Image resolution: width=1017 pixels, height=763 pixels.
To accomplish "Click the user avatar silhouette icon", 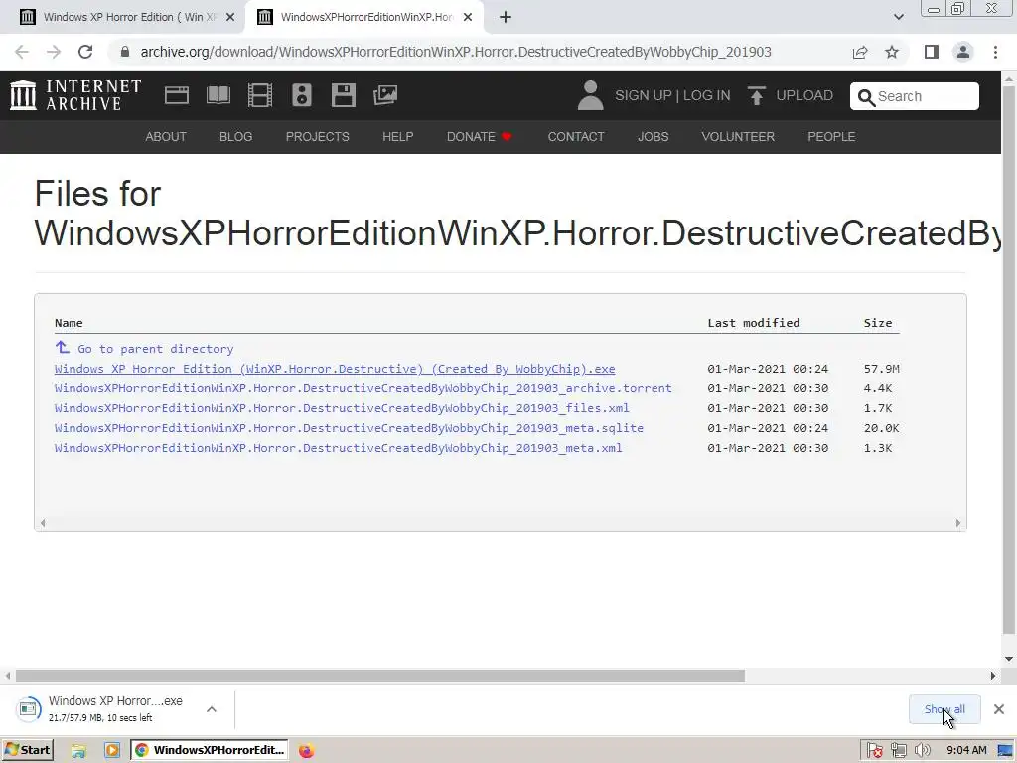I will tap(590, 95).
